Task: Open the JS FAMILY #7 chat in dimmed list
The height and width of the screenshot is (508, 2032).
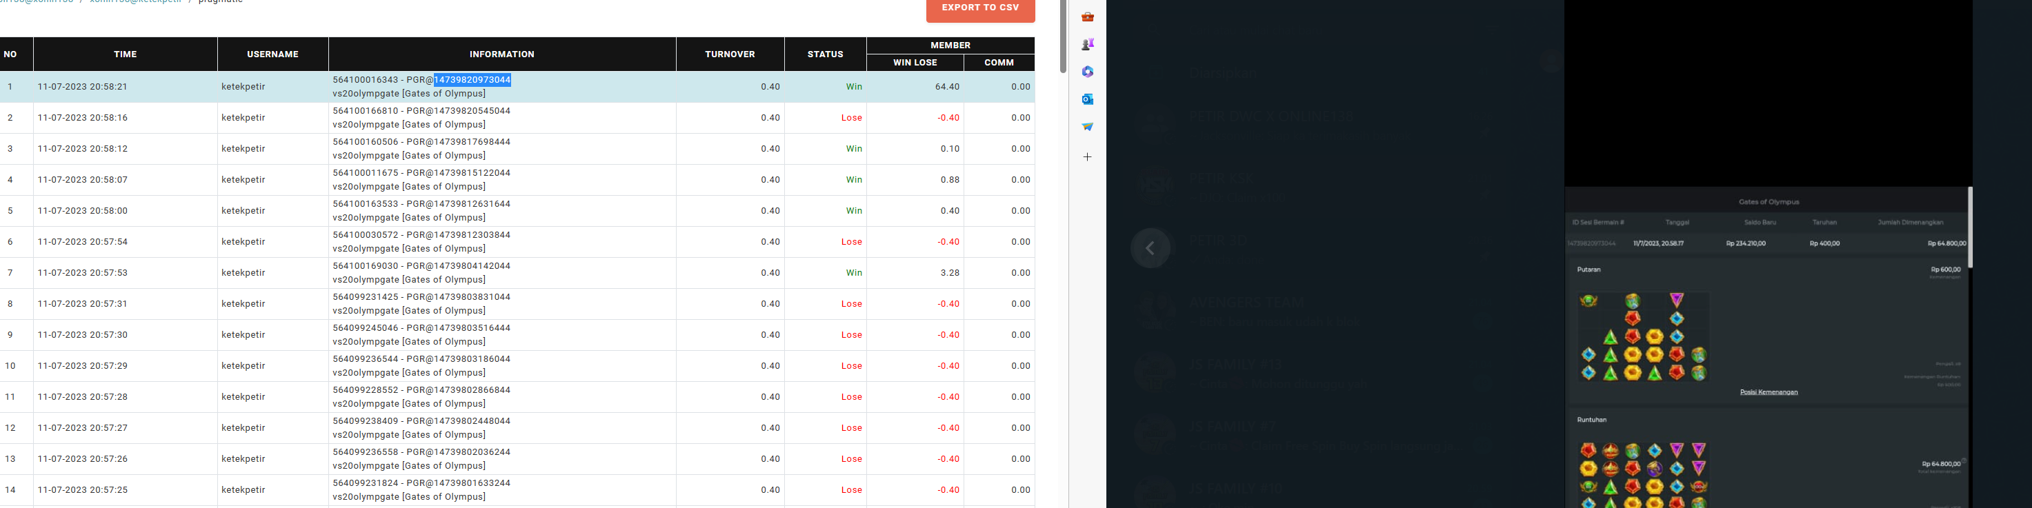Action: (1232, 427)
